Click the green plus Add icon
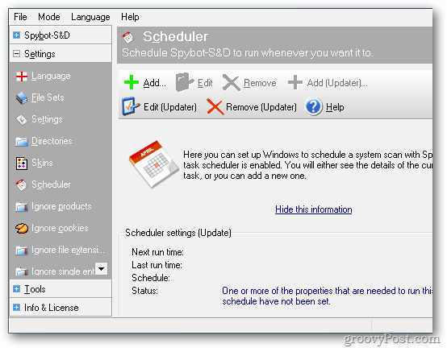 tap(132, 82)
